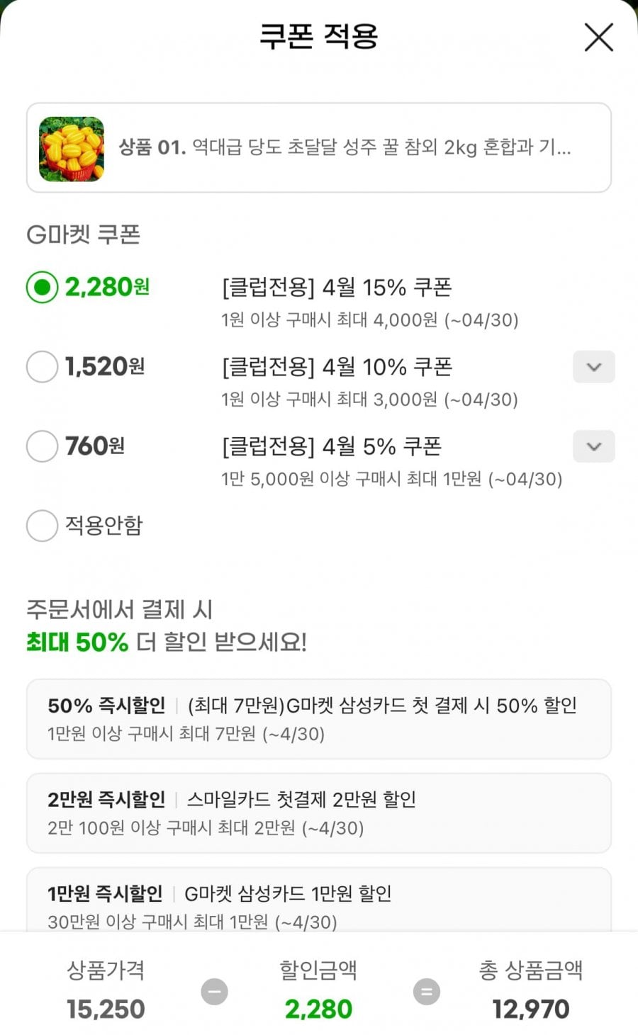Image resolution: width=638 pixels, height=1035 pixels.
Task: Close the 쿠폰 적용 coupon dialog
Action: (598, 37)
